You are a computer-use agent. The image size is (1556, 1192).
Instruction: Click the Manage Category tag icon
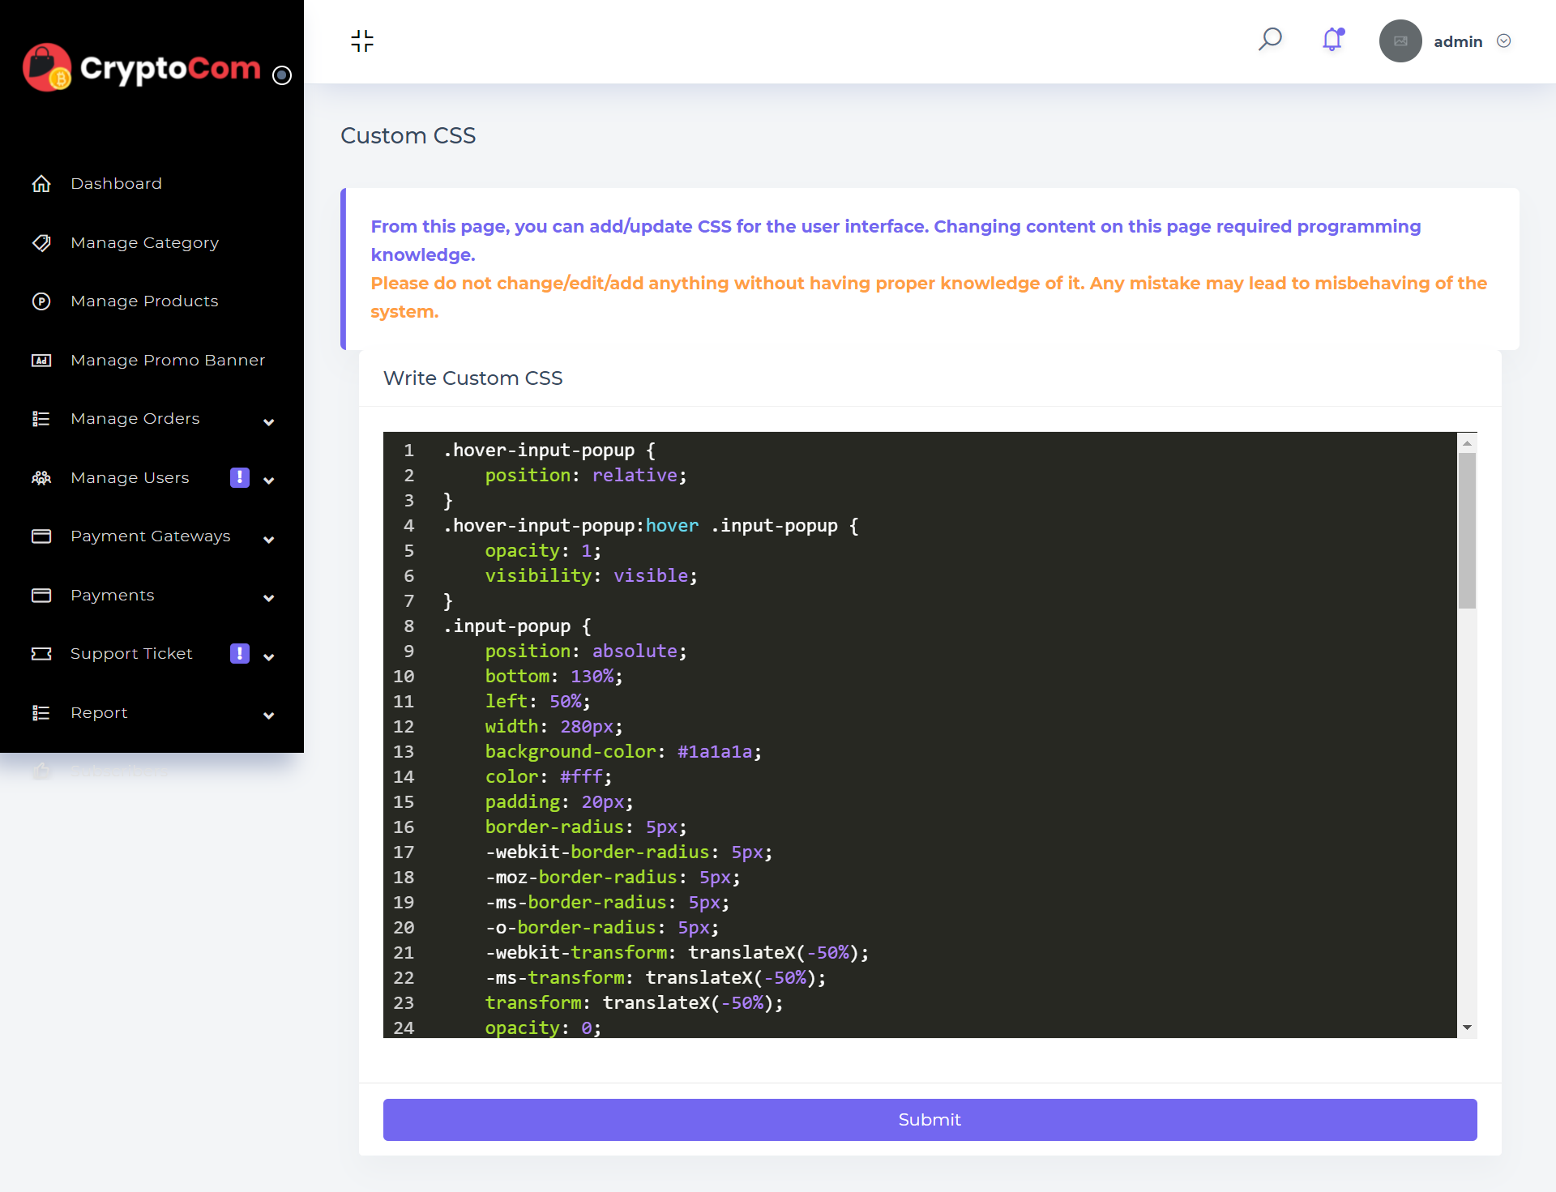coord(41,243)
